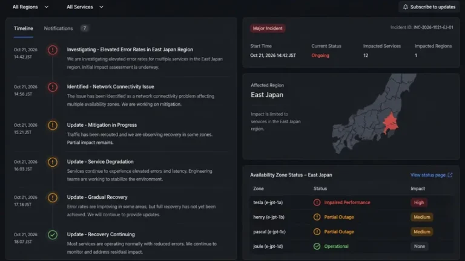The width and height of the screenshot is (465, 261).
Task: Click the Impacted Services value 12
Action: point(366,56)
